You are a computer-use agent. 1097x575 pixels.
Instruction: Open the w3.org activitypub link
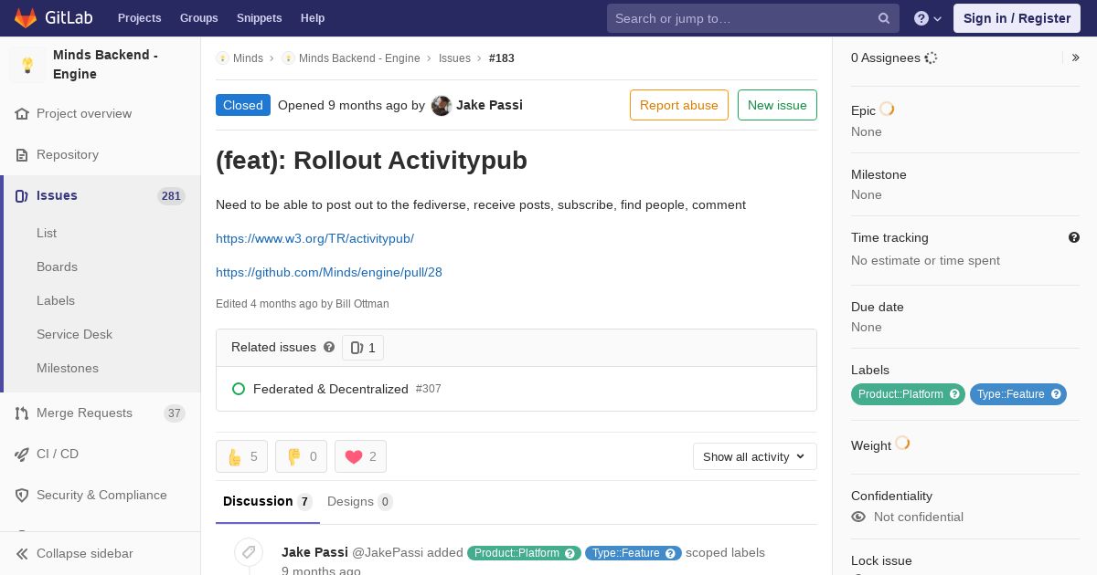(x=314, y=238)
